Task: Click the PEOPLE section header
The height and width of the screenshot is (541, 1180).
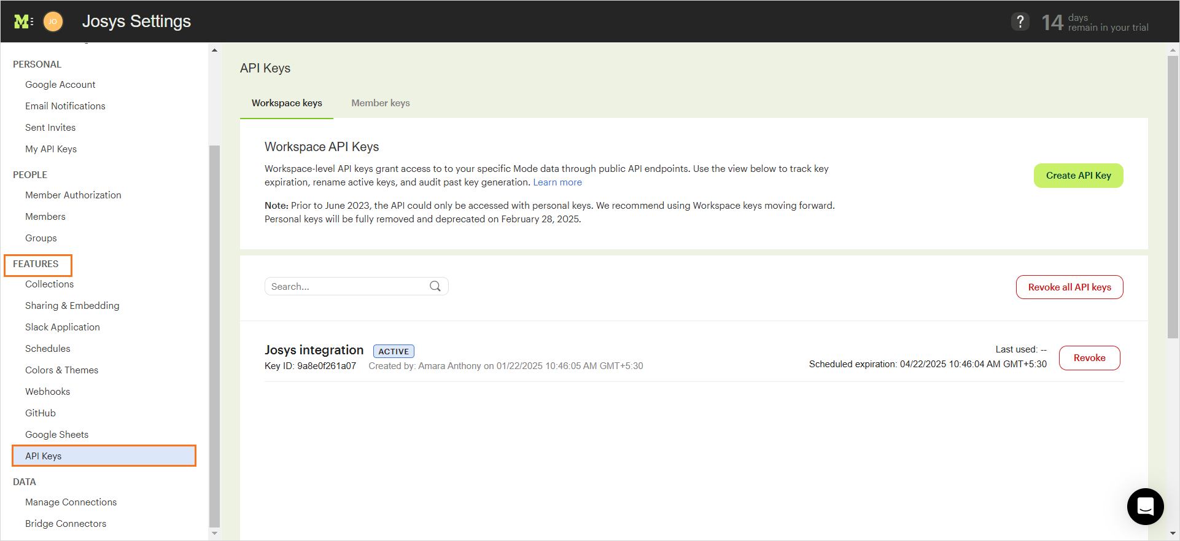Action: point(30,175)
